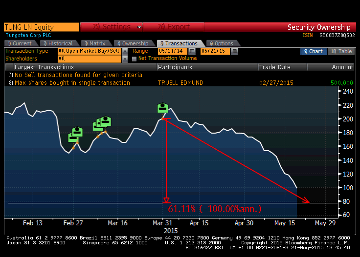
Task: Sort by Participants column header
Action: pyautogui.click(x=208, y=67)
